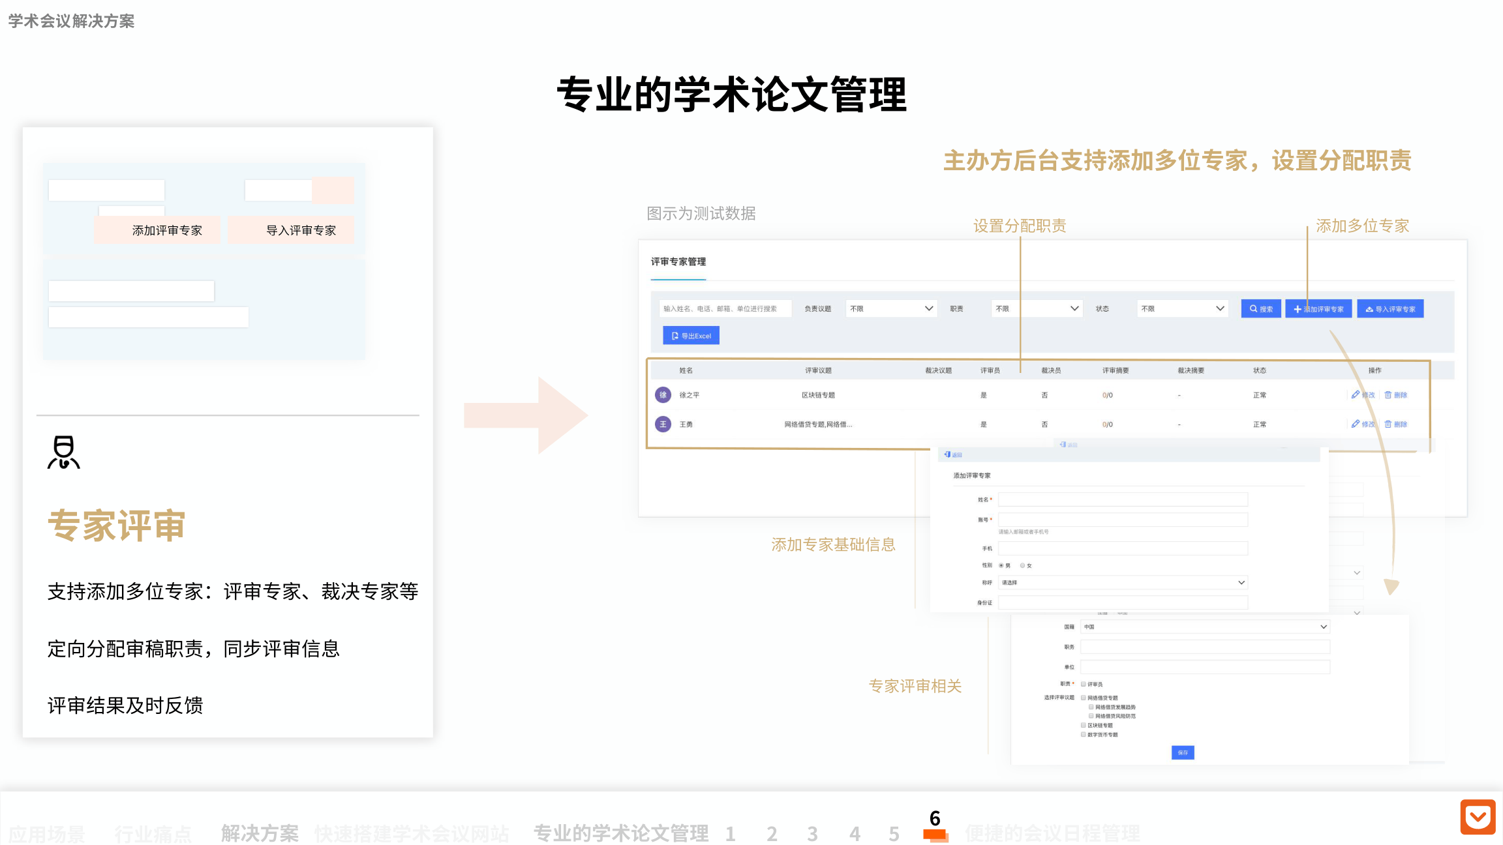1503x845 pixels.
Task: Click the 姓名 input field in the form
Action: click(x=1123, y=499)
